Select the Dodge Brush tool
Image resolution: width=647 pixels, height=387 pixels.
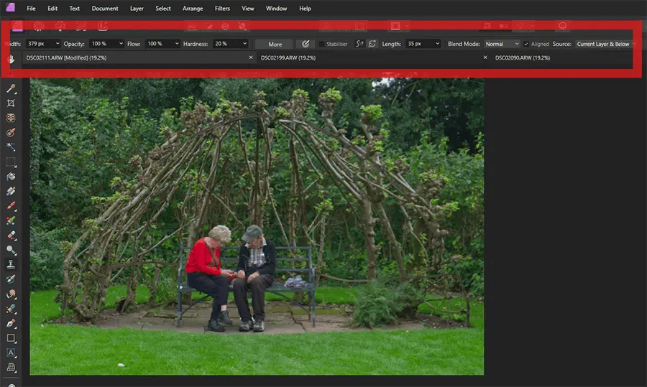(11, 250)
